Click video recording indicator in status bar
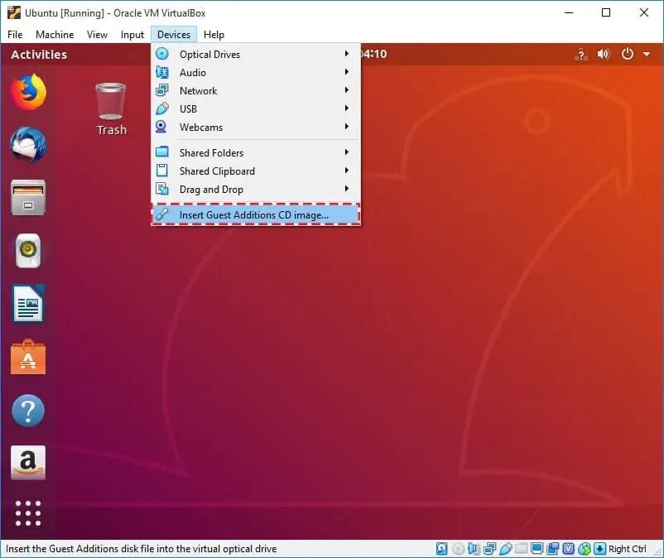Viewport: 664px width, 558px height. pyautogui.click(x=552, y=549)
